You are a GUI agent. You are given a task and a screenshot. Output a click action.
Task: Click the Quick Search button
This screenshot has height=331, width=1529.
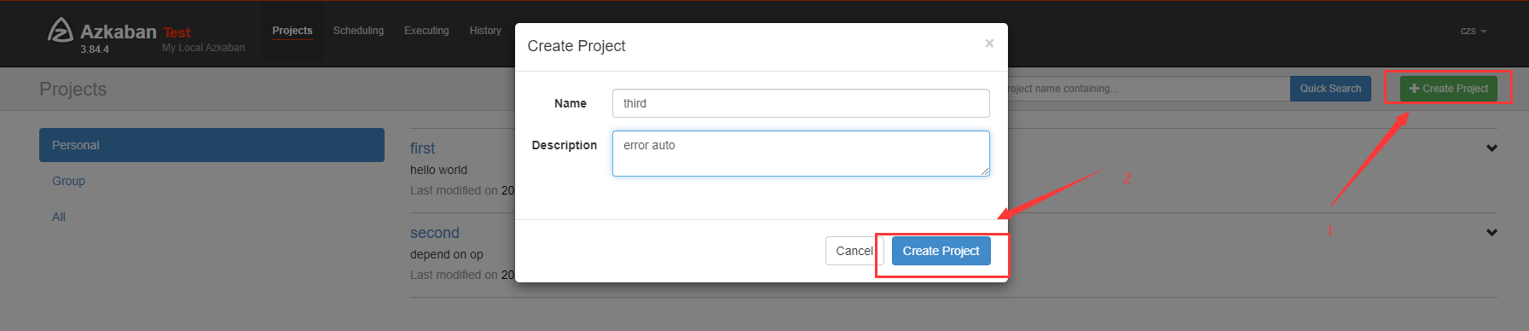[1330, 89]
